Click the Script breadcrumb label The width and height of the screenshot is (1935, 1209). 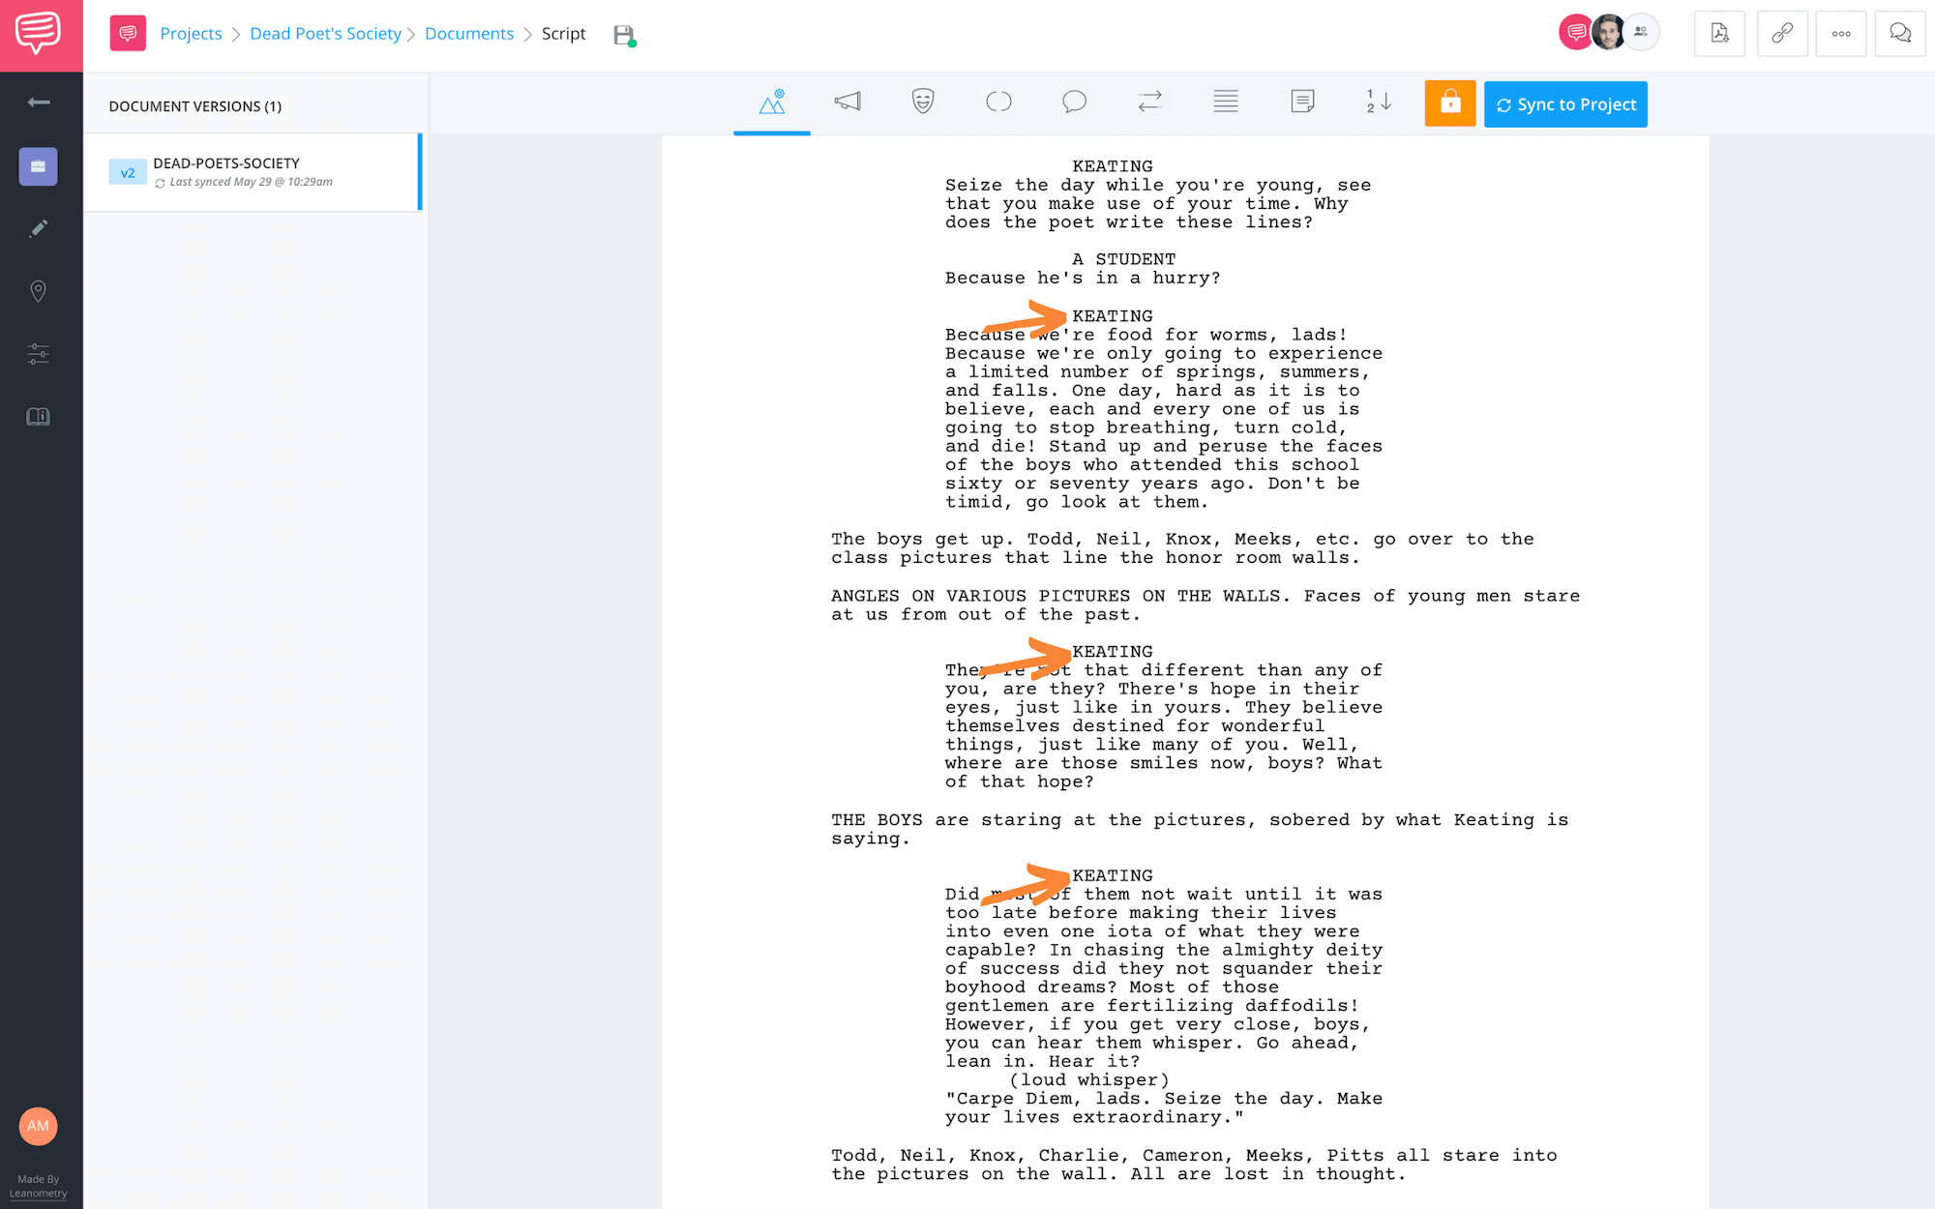tap(563, 34)
